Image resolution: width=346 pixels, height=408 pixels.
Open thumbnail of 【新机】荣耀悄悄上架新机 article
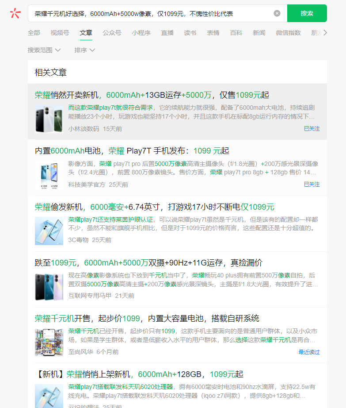[49, 396]
